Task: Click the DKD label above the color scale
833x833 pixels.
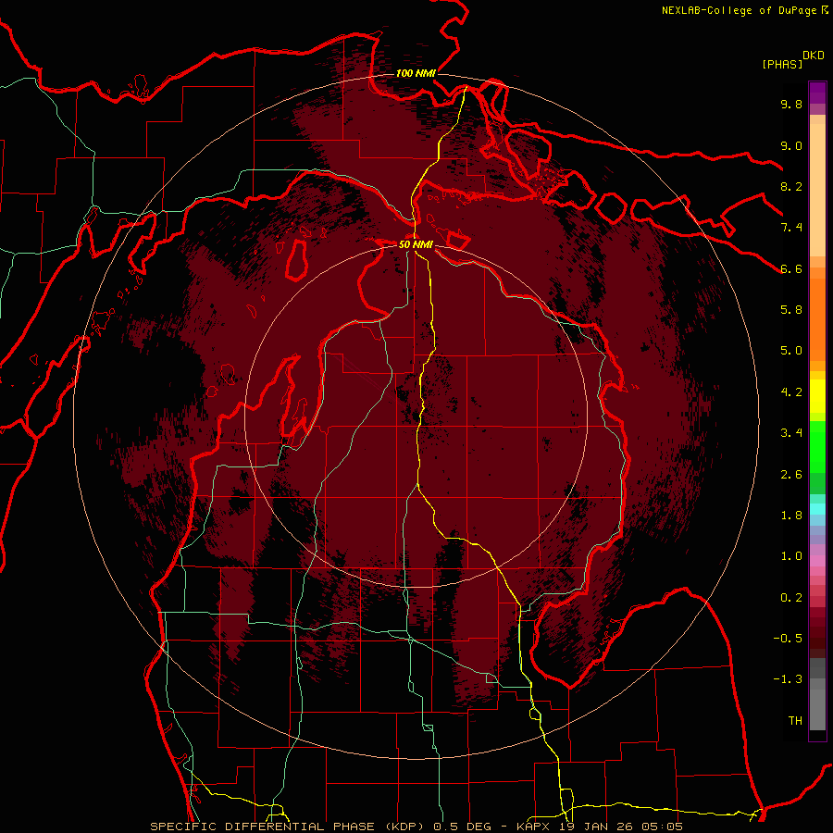Action: click(814, 56)
